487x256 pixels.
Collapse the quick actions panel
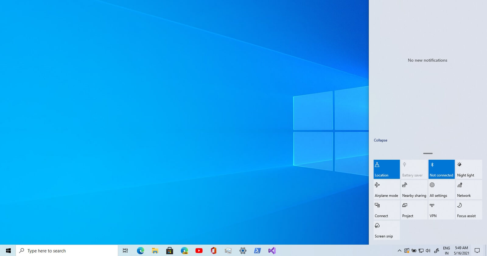click(380, 140)
